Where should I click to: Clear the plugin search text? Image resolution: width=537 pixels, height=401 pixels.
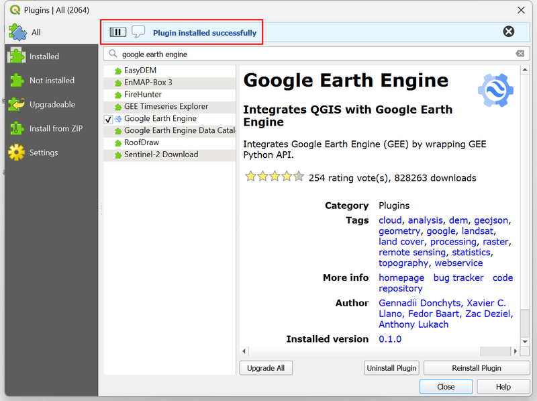[520, 54]
